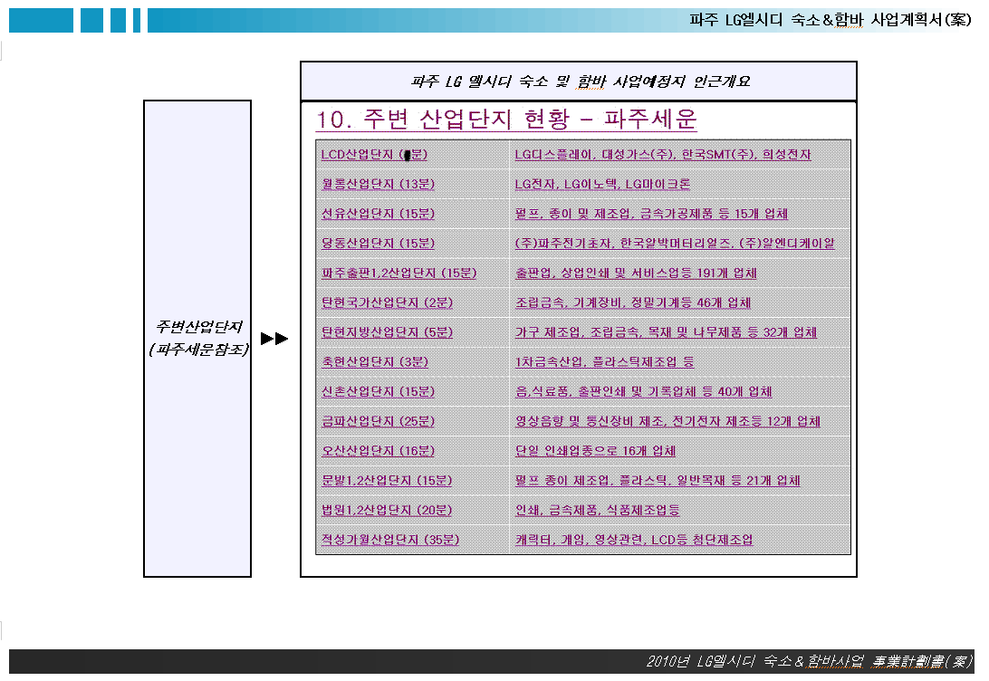Select '캐릭터, 게임, 영상관련, LCD등 첨단제조업'

(634, 540)
